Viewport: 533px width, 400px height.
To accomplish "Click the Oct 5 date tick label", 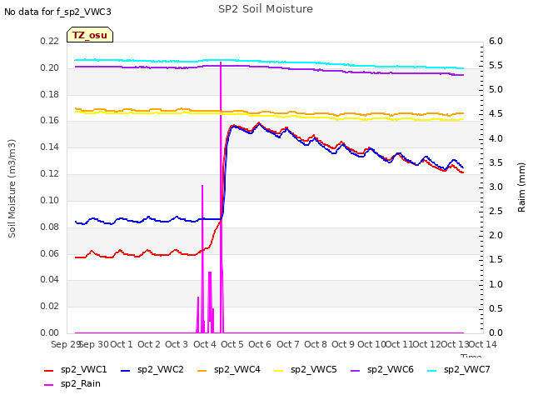I will [x=232, y=344].
